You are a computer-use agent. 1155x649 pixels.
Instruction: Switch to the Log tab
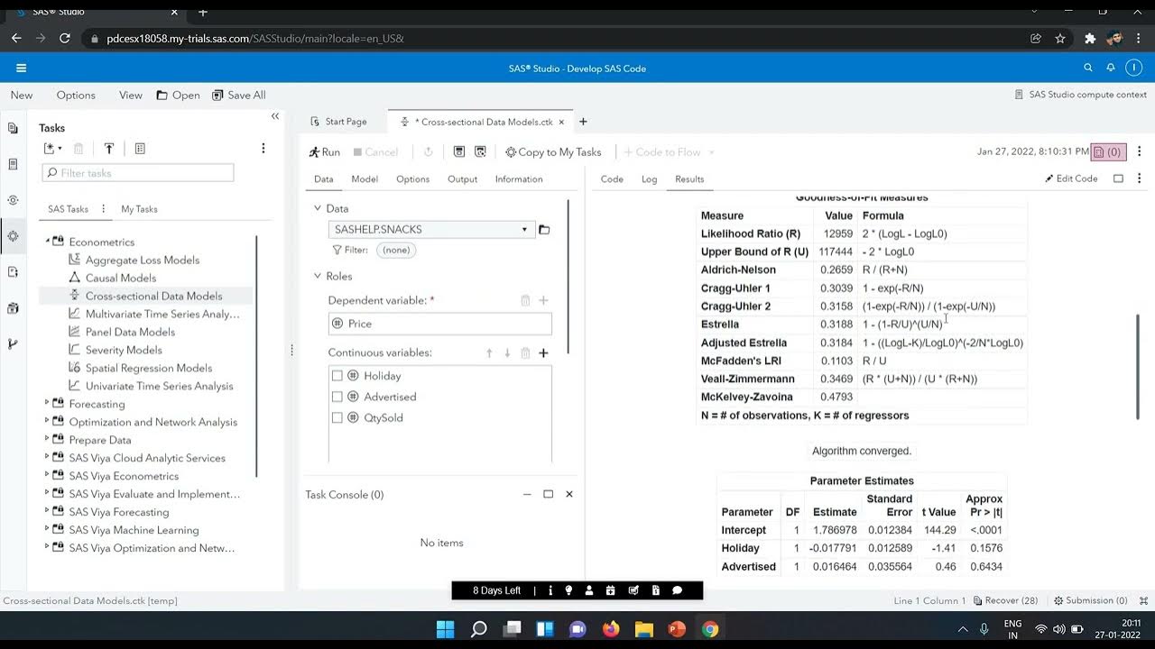pos(650,179)
